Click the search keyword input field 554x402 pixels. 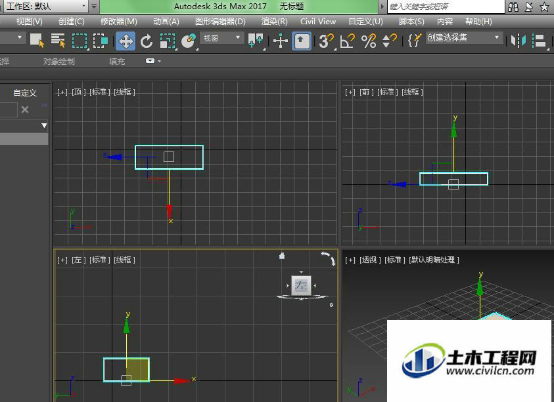click(x=446, y=7)
